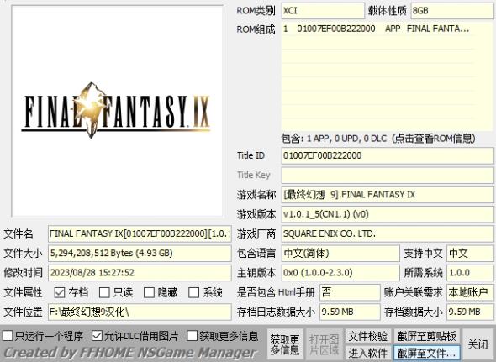
Task: Focus the Title ID field
Action: pyautogui.click(x=388, y=155)
